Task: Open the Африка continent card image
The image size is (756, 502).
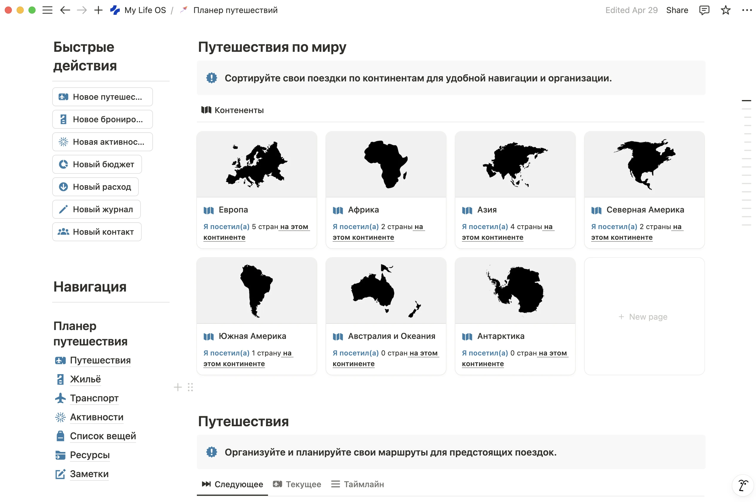Action: [386, 164]
